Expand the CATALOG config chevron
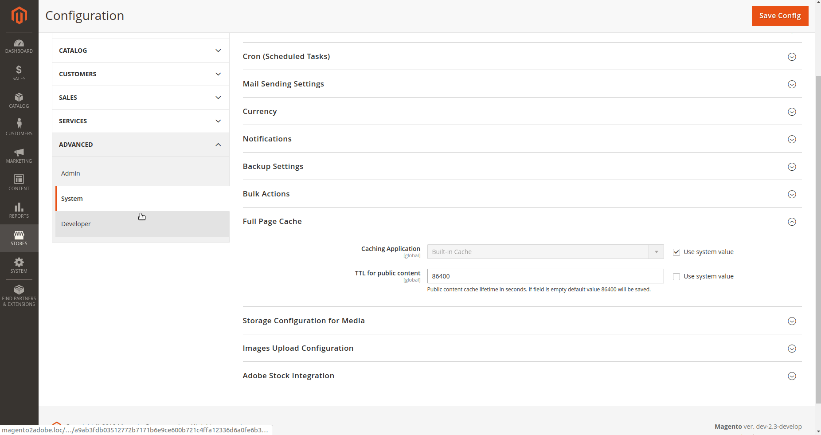The height and width of the screenshot is (435, 821). [x=218, y=51]
